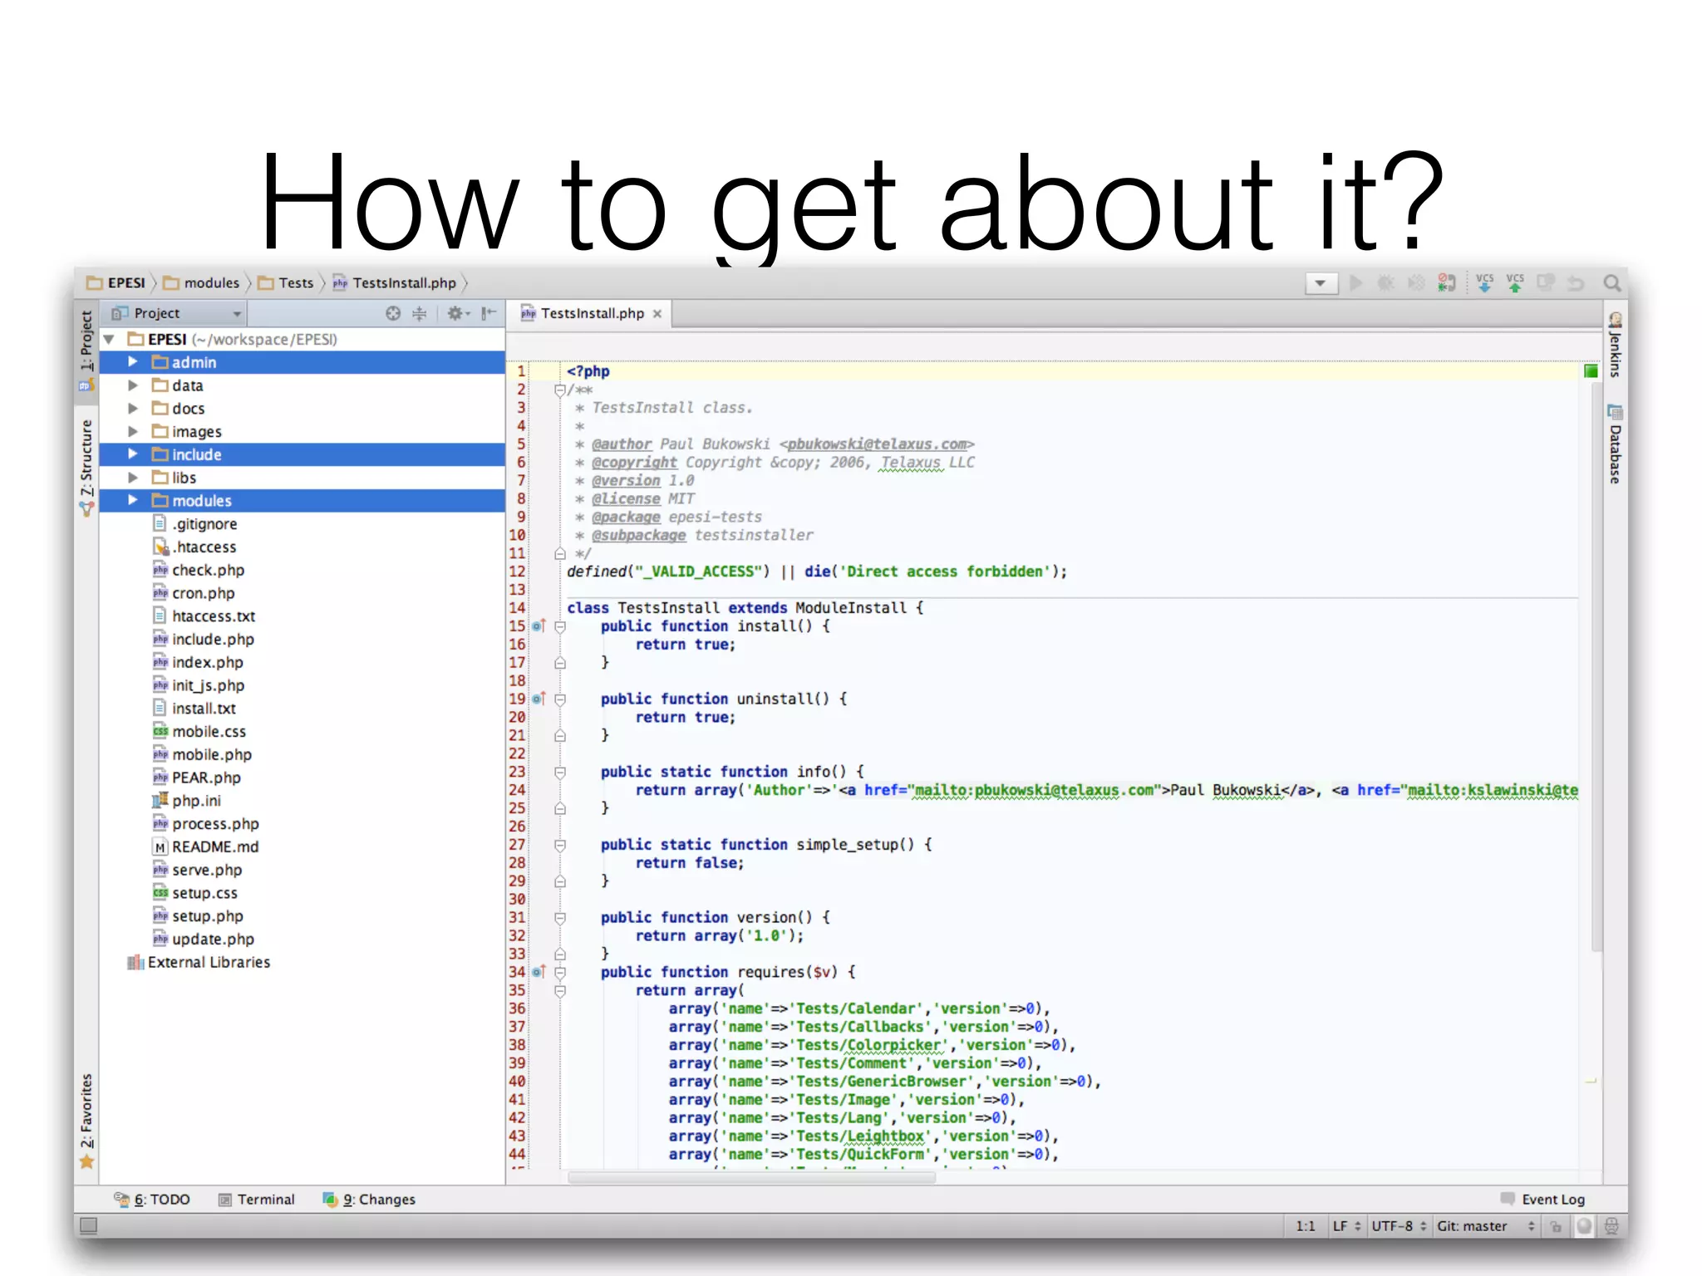1702x1276 pixels.
Task: Expand the modules folder in project tree
Action: (133, 500)
